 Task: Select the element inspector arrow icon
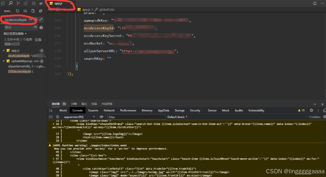tap(51, 110)
